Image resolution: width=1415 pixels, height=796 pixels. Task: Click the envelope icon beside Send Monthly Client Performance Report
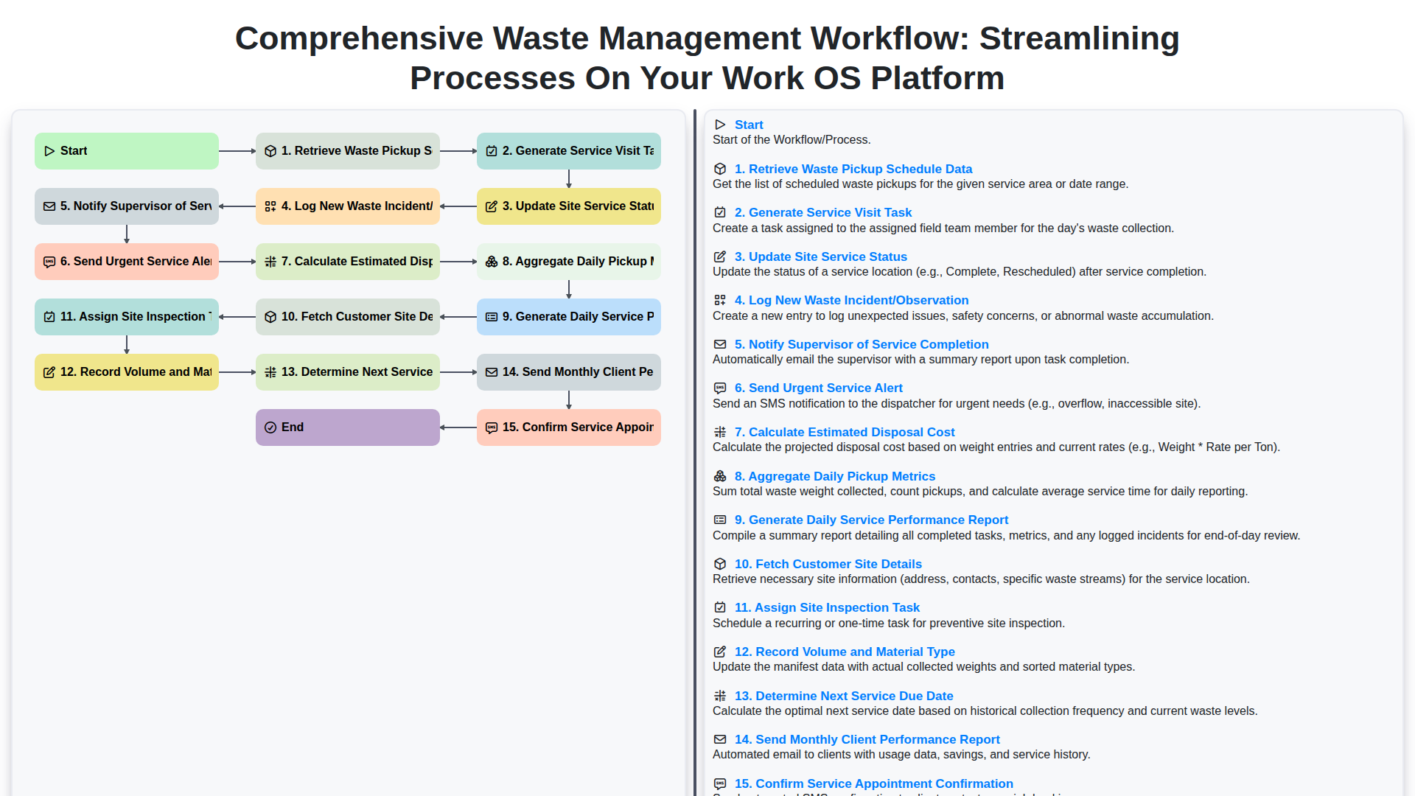coord(492,372)
